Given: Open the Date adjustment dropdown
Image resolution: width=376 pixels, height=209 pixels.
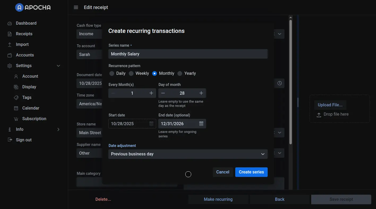Looking at the screenshot, I should point(188,154).
